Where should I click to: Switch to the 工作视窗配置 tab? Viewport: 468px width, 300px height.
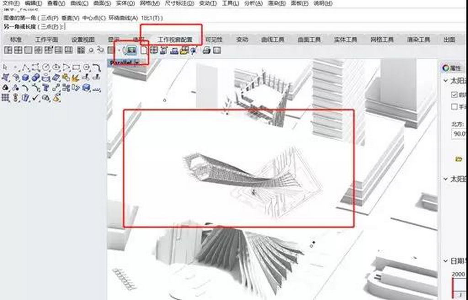[x=175, y=40]
